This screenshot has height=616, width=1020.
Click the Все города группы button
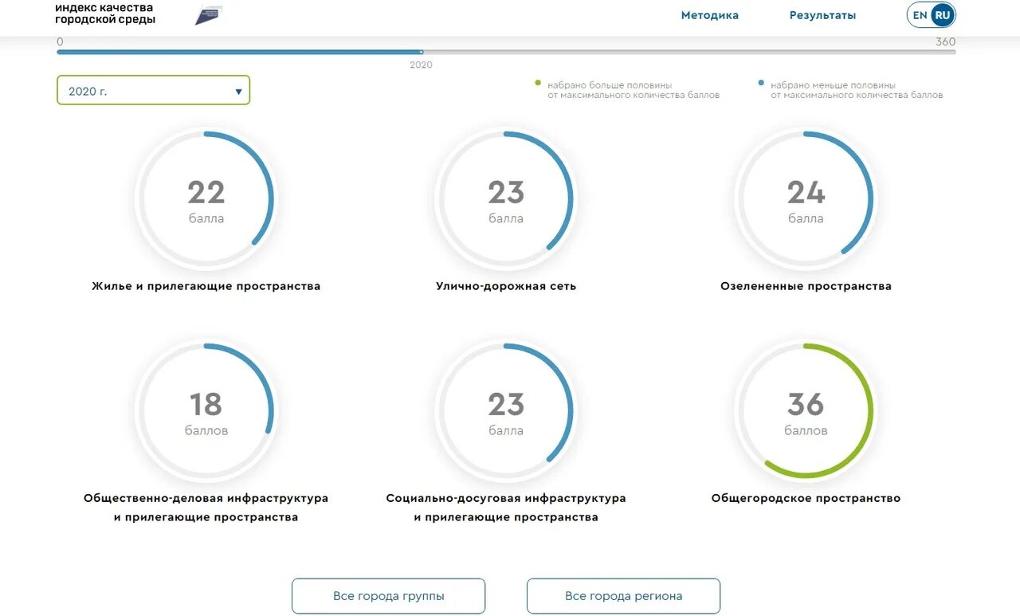click(388, 596)
